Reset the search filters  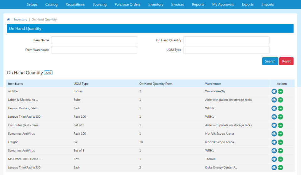point(286,61)
